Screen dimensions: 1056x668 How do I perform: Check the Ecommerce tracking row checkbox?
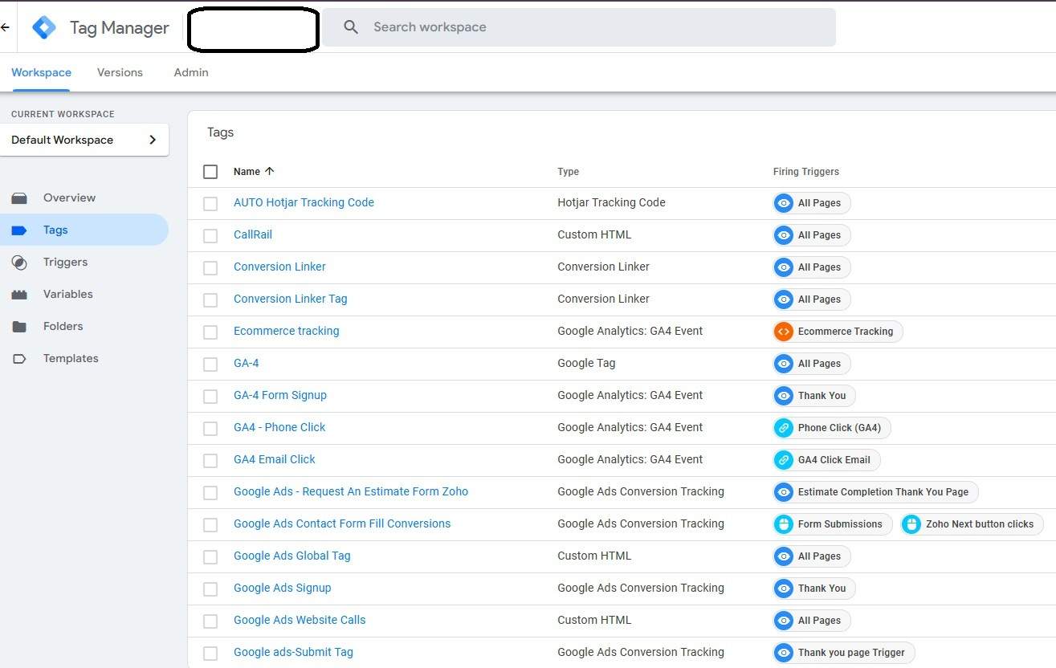pyautogui.click(x=210, y=332)
